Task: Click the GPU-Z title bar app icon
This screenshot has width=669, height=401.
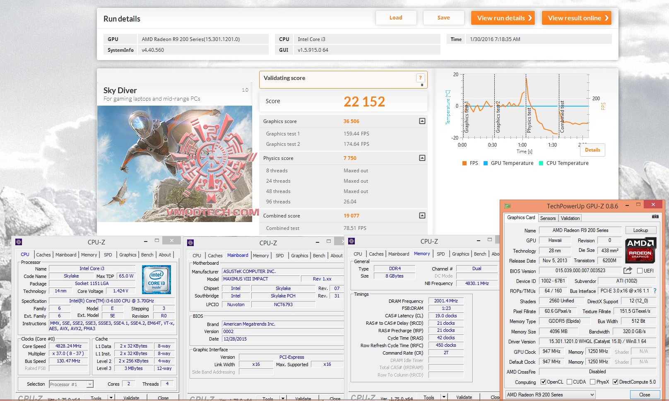Action: click(508, 206)
